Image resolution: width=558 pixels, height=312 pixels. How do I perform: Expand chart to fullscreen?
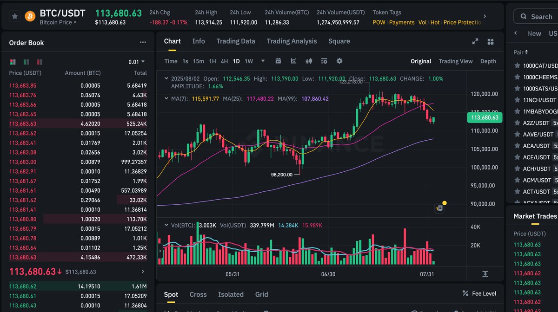tap(475, 41)
